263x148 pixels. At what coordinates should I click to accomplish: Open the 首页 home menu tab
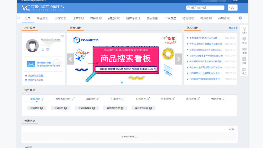coord(27,18)
